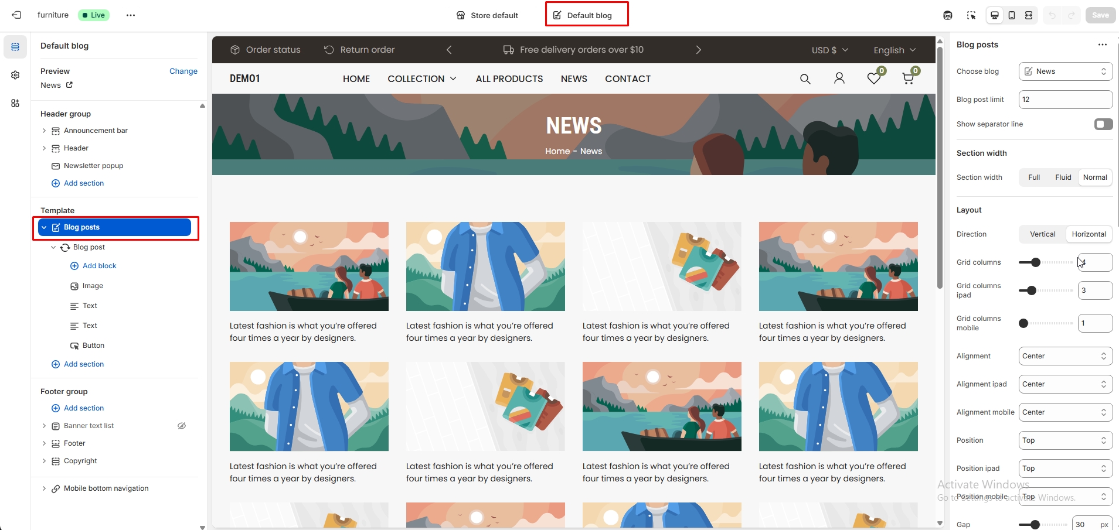
Task: Click the storefront search icon
Action: pyautogui.click(x=805, y=78)
